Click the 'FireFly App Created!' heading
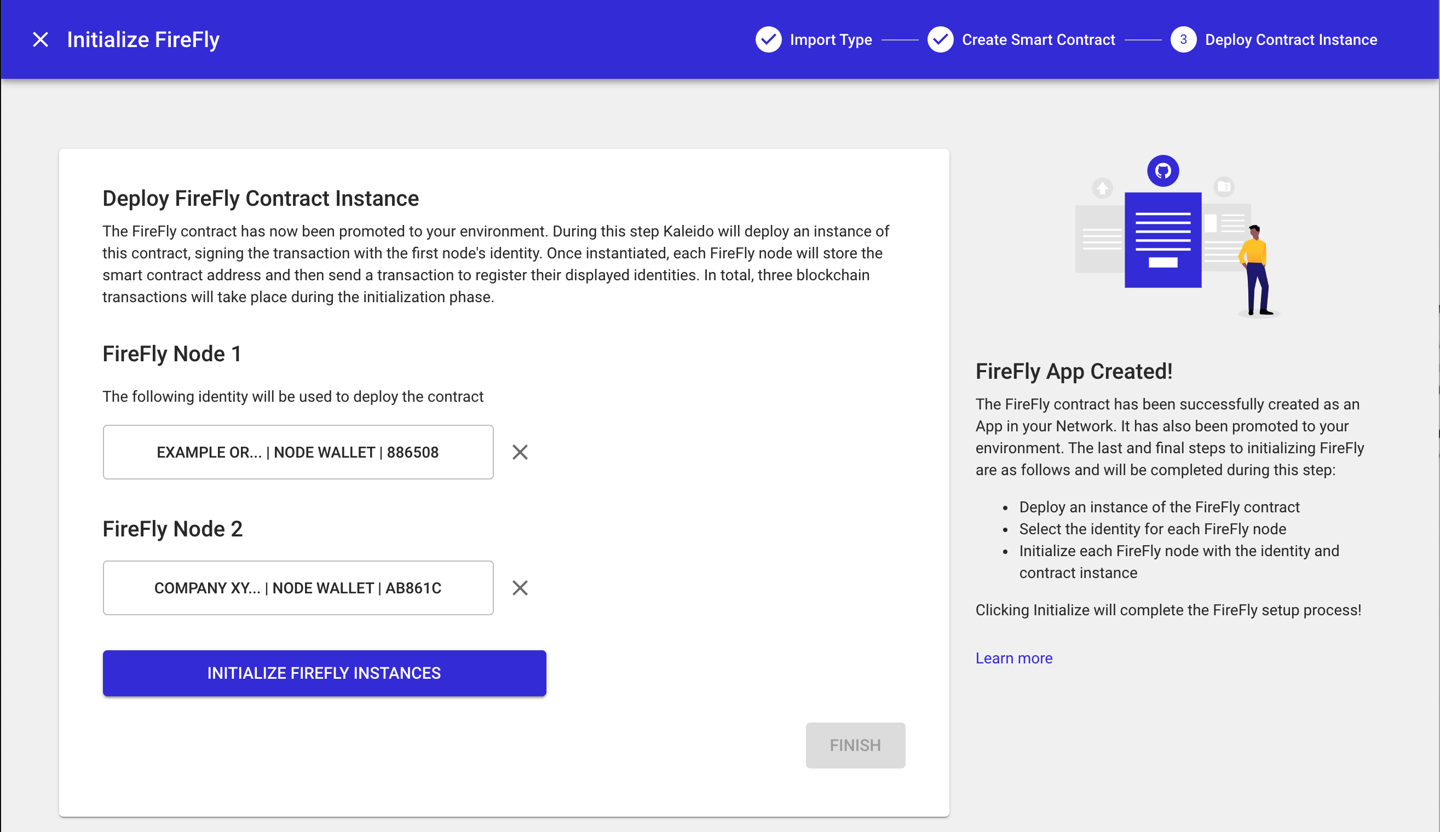This screenshot has width=1440, height=832. (1074, 371)
